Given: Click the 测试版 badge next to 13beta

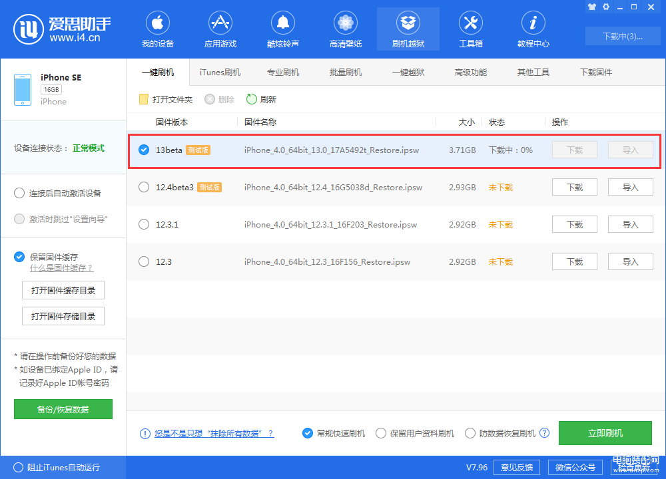Looking at the screenshot, I should (x=198, y=150).
